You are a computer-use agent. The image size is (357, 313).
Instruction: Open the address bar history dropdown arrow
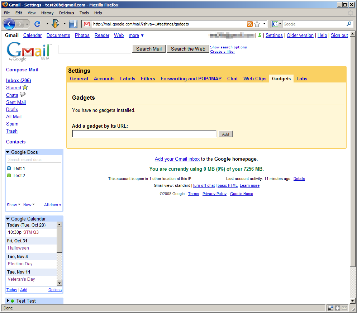[x=264, y=24]
